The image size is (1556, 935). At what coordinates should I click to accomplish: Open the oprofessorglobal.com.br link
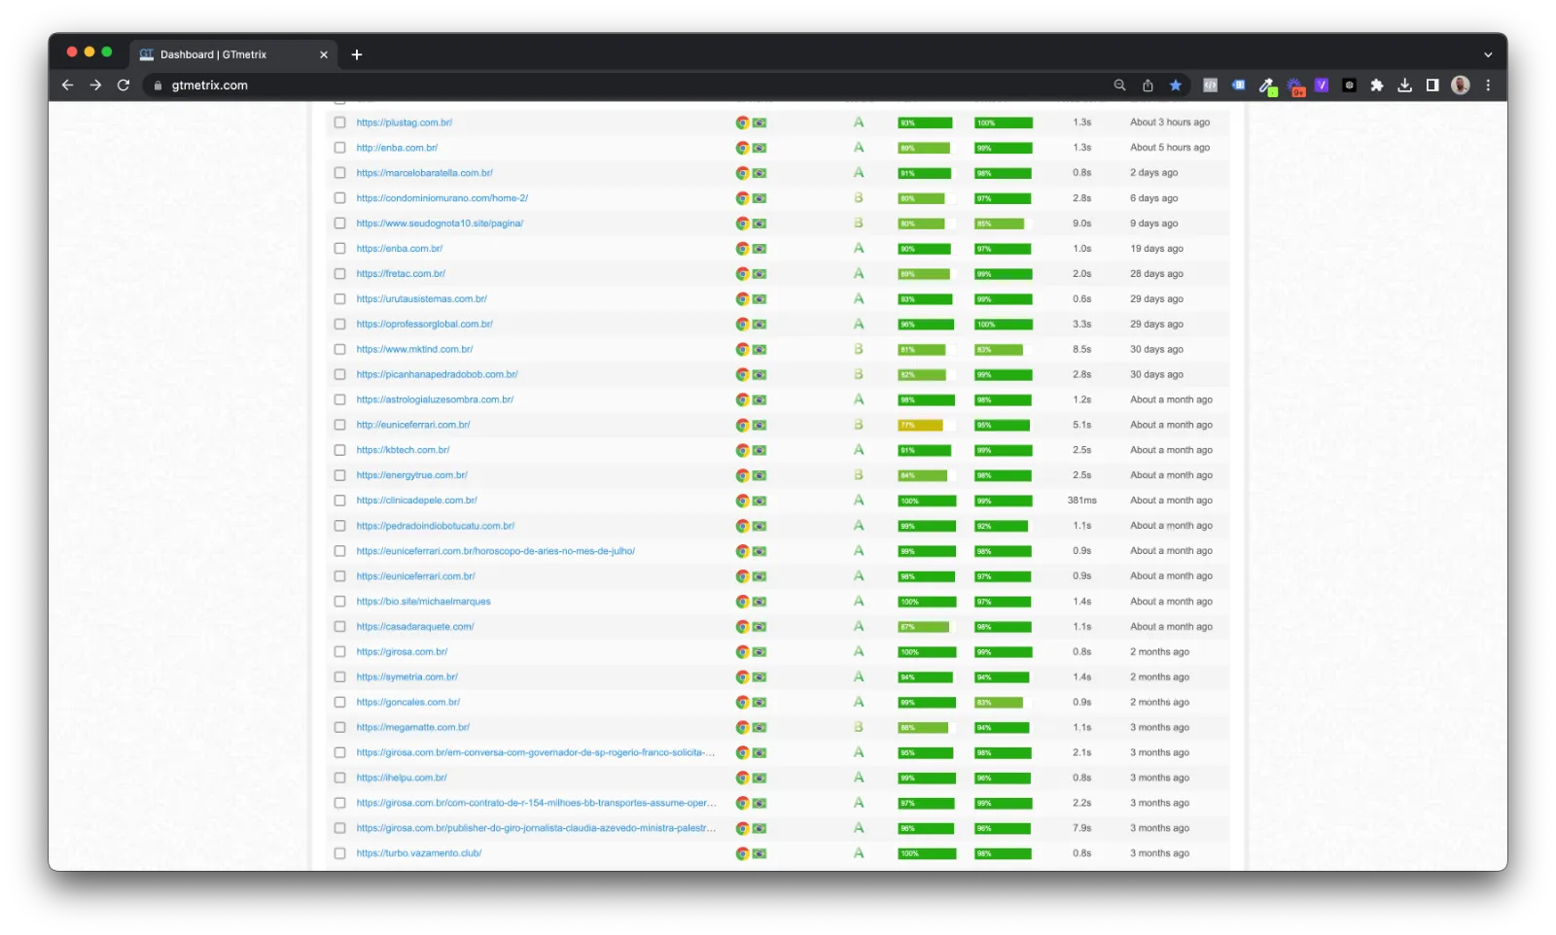point(425,325)
